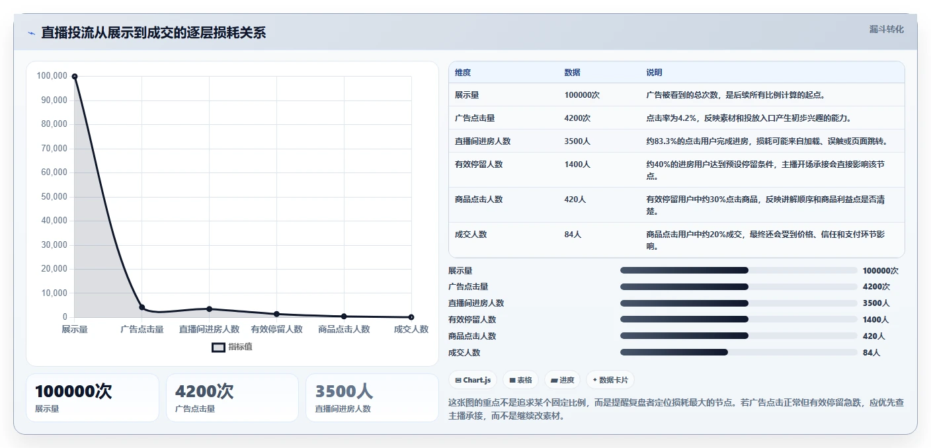Click the 4200次 广告点击量 data card
The height and width of the screenshot is (448, 931).
tap(233, 398)
